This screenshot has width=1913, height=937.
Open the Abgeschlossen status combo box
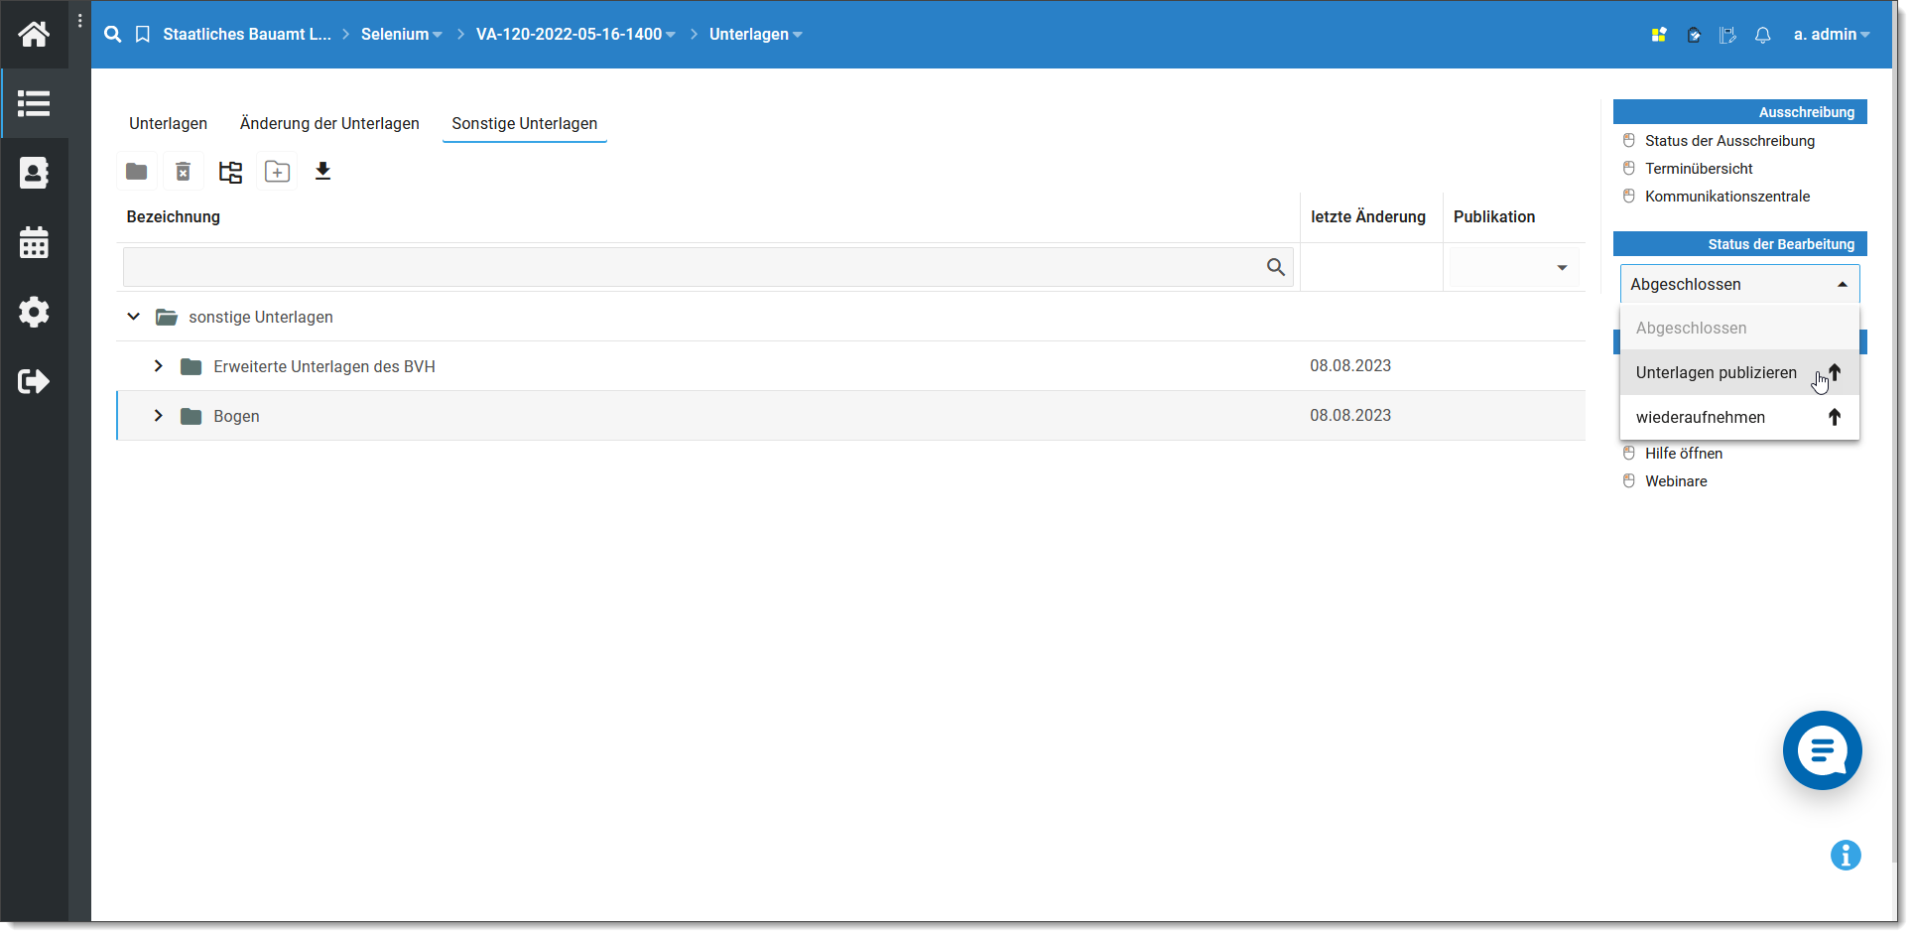(1740, 285)
